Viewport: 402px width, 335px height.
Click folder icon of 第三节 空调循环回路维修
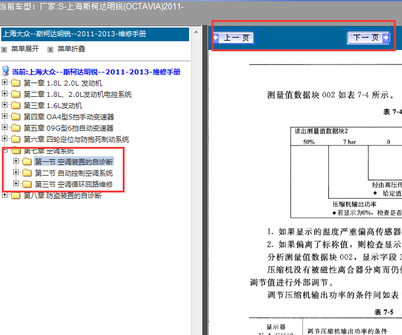27,184
